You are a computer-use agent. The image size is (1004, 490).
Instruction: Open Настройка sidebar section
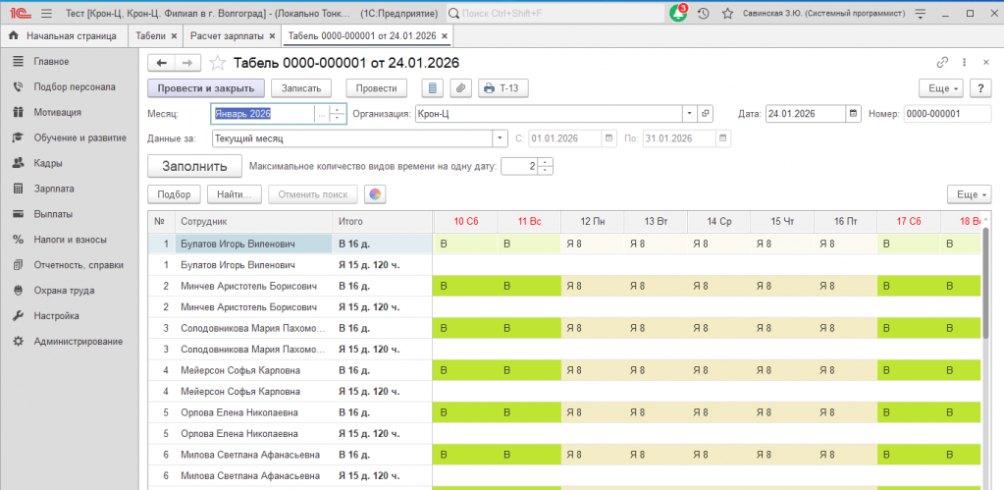(56, 316)
